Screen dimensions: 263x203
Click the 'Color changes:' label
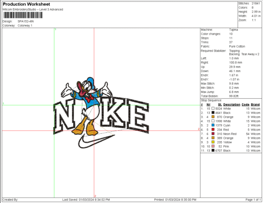[x=211, y=34]
